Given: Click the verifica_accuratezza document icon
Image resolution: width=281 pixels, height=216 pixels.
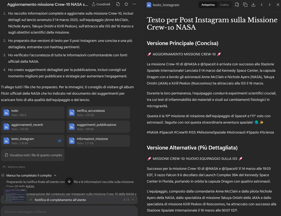Looking at the screenshot, I should point(72,113).
